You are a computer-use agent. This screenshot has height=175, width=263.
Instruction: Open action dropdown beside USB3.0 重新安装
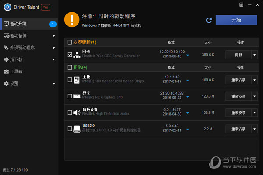click(254, 129)
